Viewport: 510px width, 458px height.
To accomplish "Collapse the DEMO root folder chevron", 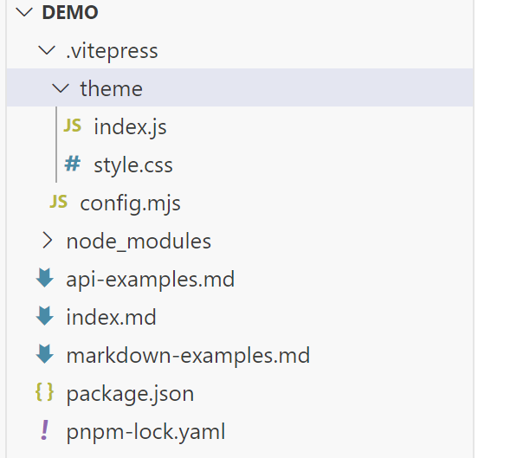I will 24,12.
